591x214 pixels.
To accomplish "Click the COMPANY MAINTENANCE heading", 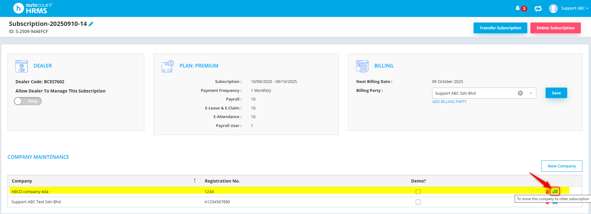I will 38,157.
